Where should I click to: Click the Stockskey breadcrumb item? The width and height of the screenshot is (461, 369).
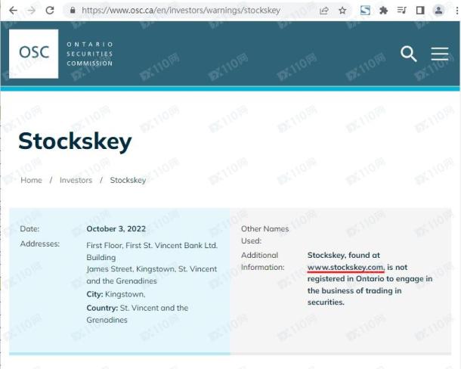[x=128, y=180]
